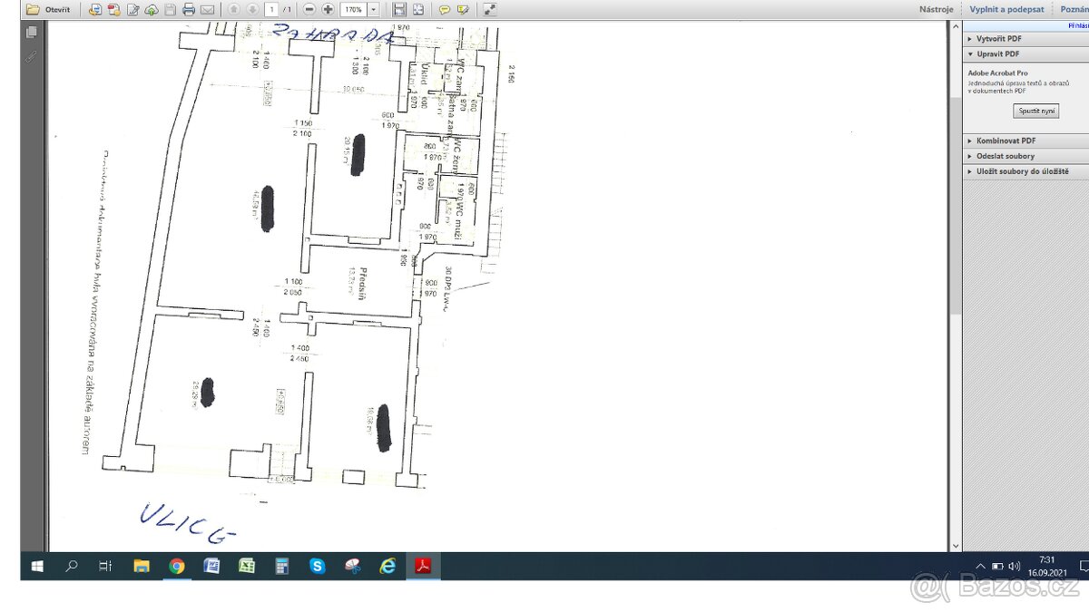Open the 170% zoom level dropdown

point(374,10)
